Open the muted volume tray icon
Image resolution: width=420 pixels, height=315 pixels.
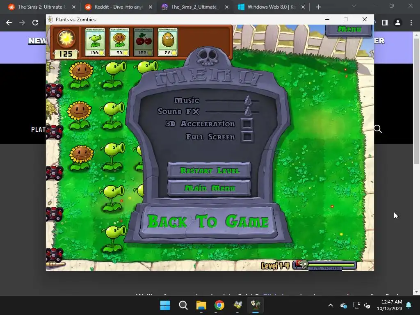pos(367,305)
